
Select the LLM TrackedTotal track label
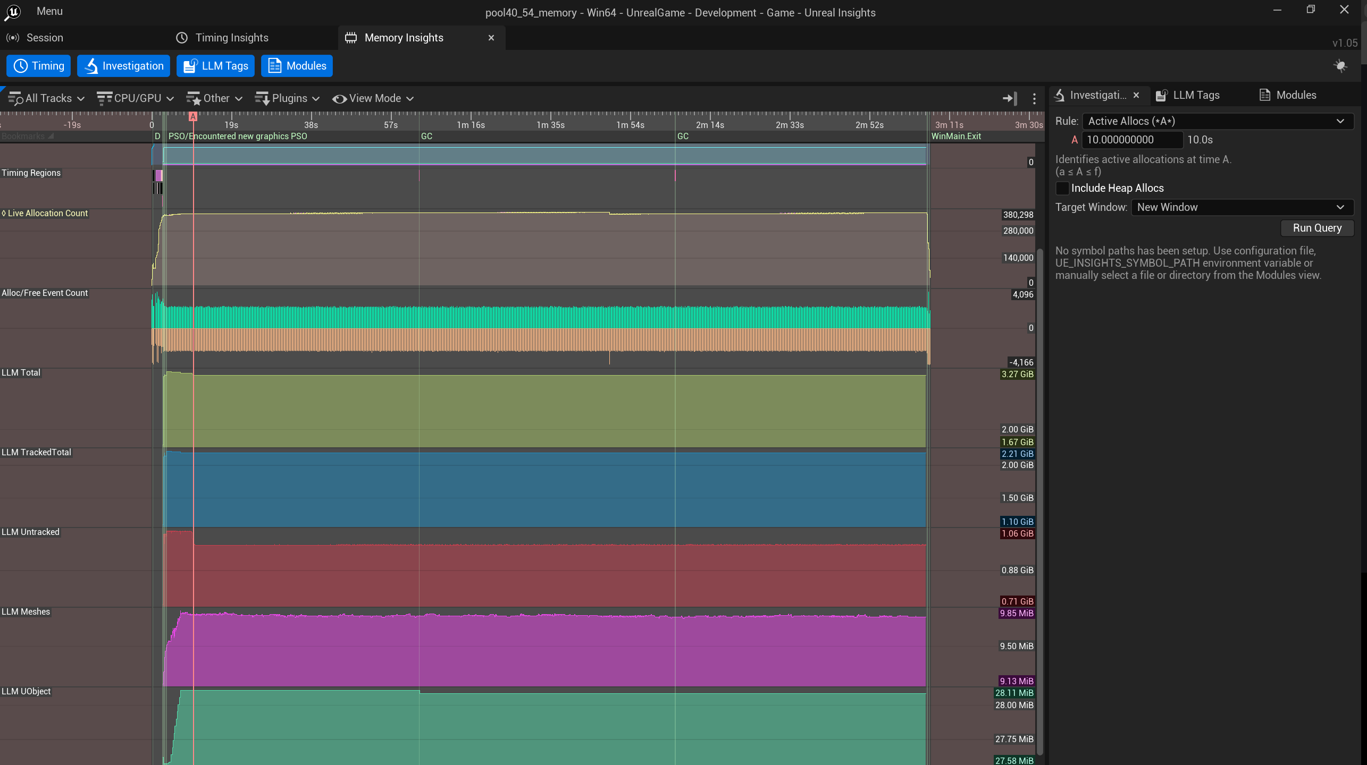[36, 453]
